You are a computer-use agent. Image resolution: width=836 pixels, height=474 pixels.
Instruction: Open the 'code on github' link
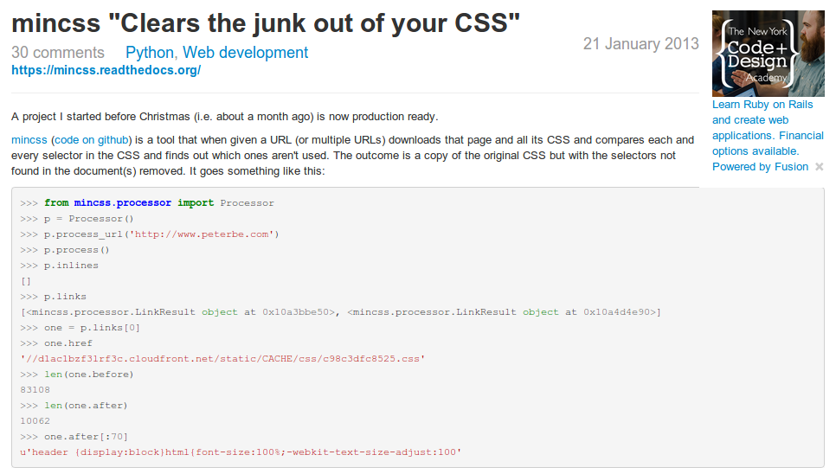92,140
